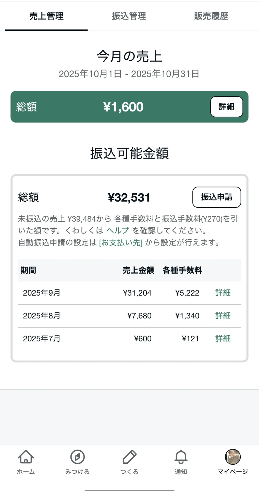Viewport: 259px width, 491px height.
Task: Tap the 通知 label in bottom navigation
Action: tap(181, 472)
